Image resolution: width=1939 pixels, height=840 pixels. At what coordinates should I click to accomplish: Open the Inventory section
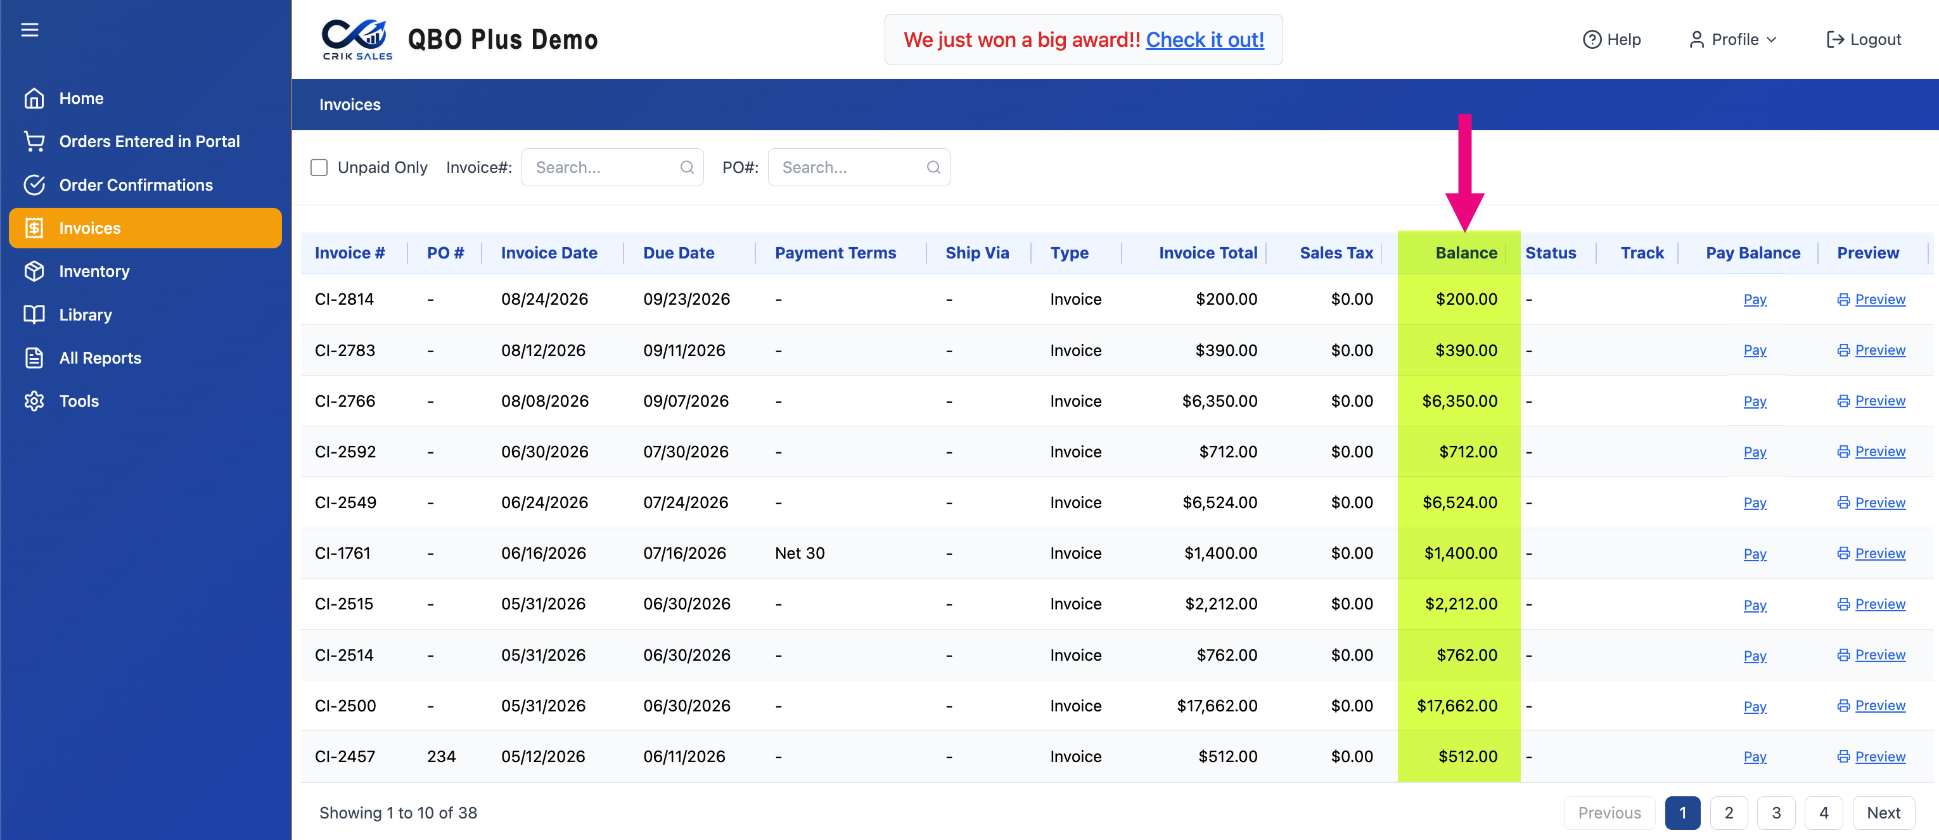click(145, 271)
